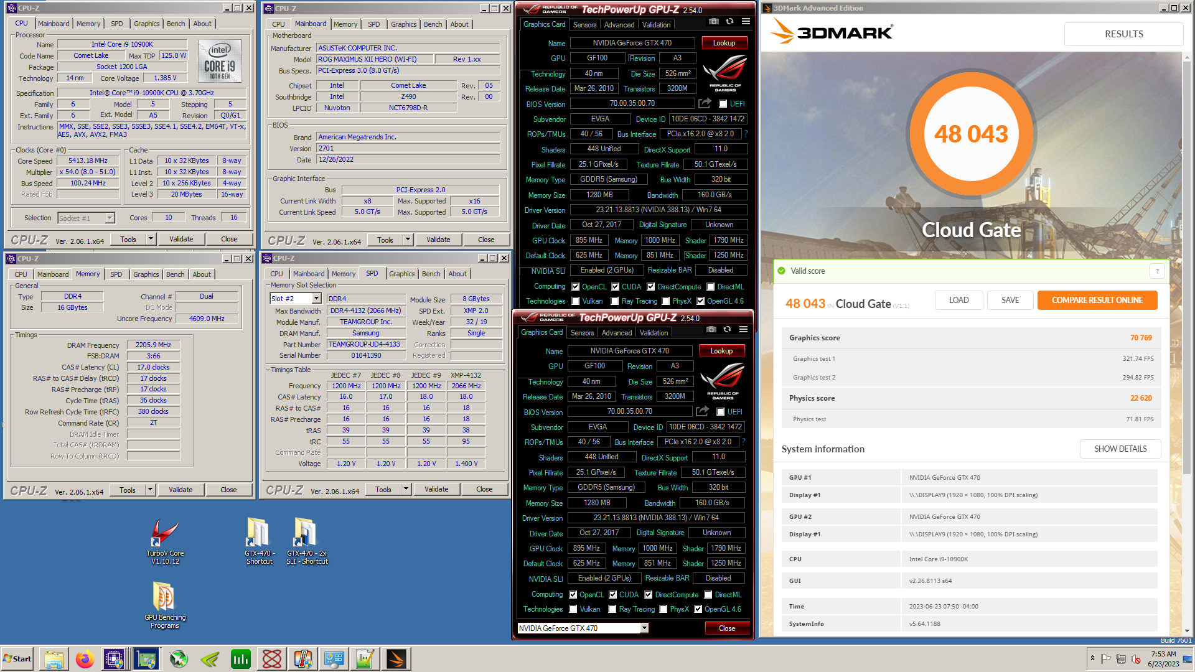Viewport: 1195px width, 672px height.
Task: Open the Slot #2 memory slot dropdown
Action: pyautogui.click(x=317, y=299)
